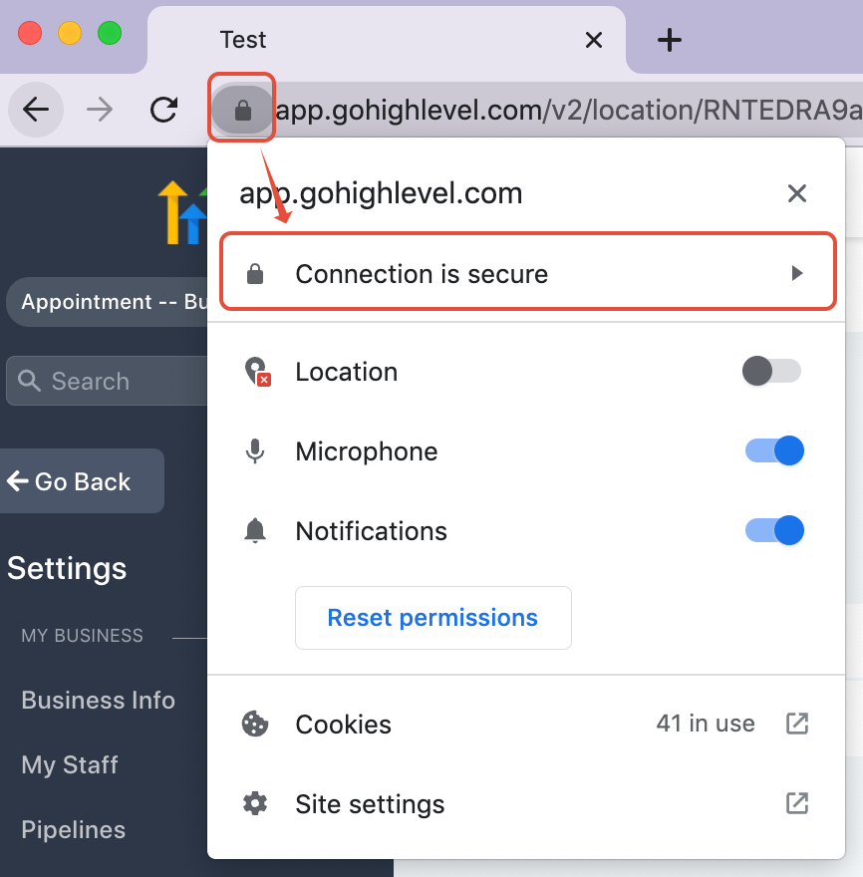This screenshot has width=863, height=877.
Task: Reload the page with refresh icon
Action: pyautogui.click(x=163, y=109)
